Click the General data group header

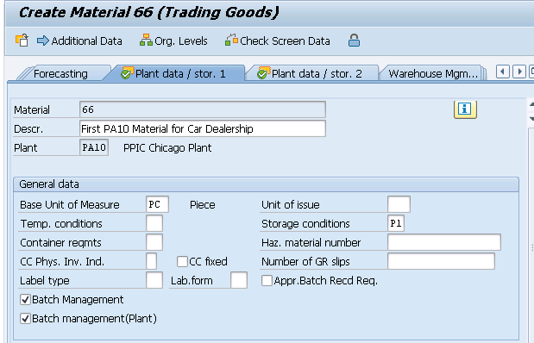(x=267, y=184)
